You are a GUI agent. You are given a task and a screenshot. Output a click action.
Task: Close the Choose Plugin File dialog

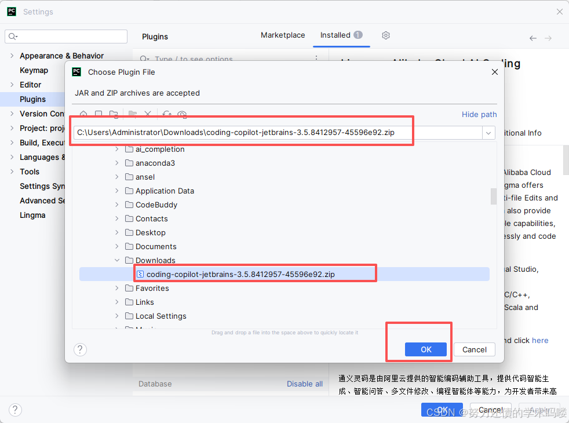tap(494, 72)
